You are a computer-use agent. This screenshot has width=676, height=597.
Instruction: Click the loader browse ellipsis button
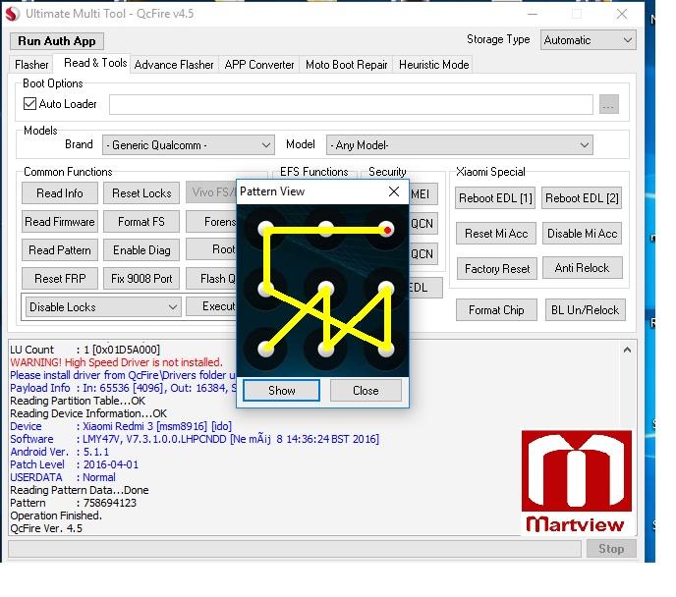coord(609,105)
